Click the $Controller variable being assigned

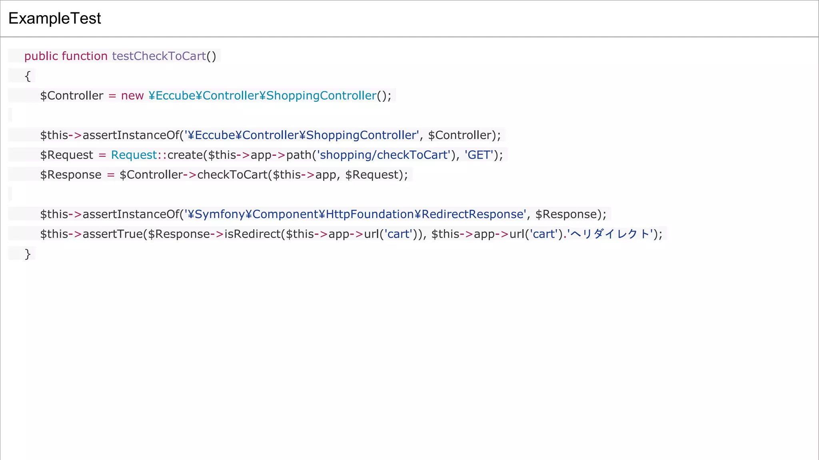[72, 95]
